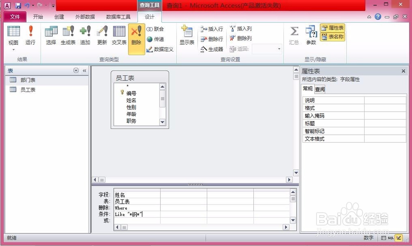Click the 员工表 cell in 表 row
This screenshot has height=246, width=412.
tap(137, 201)
